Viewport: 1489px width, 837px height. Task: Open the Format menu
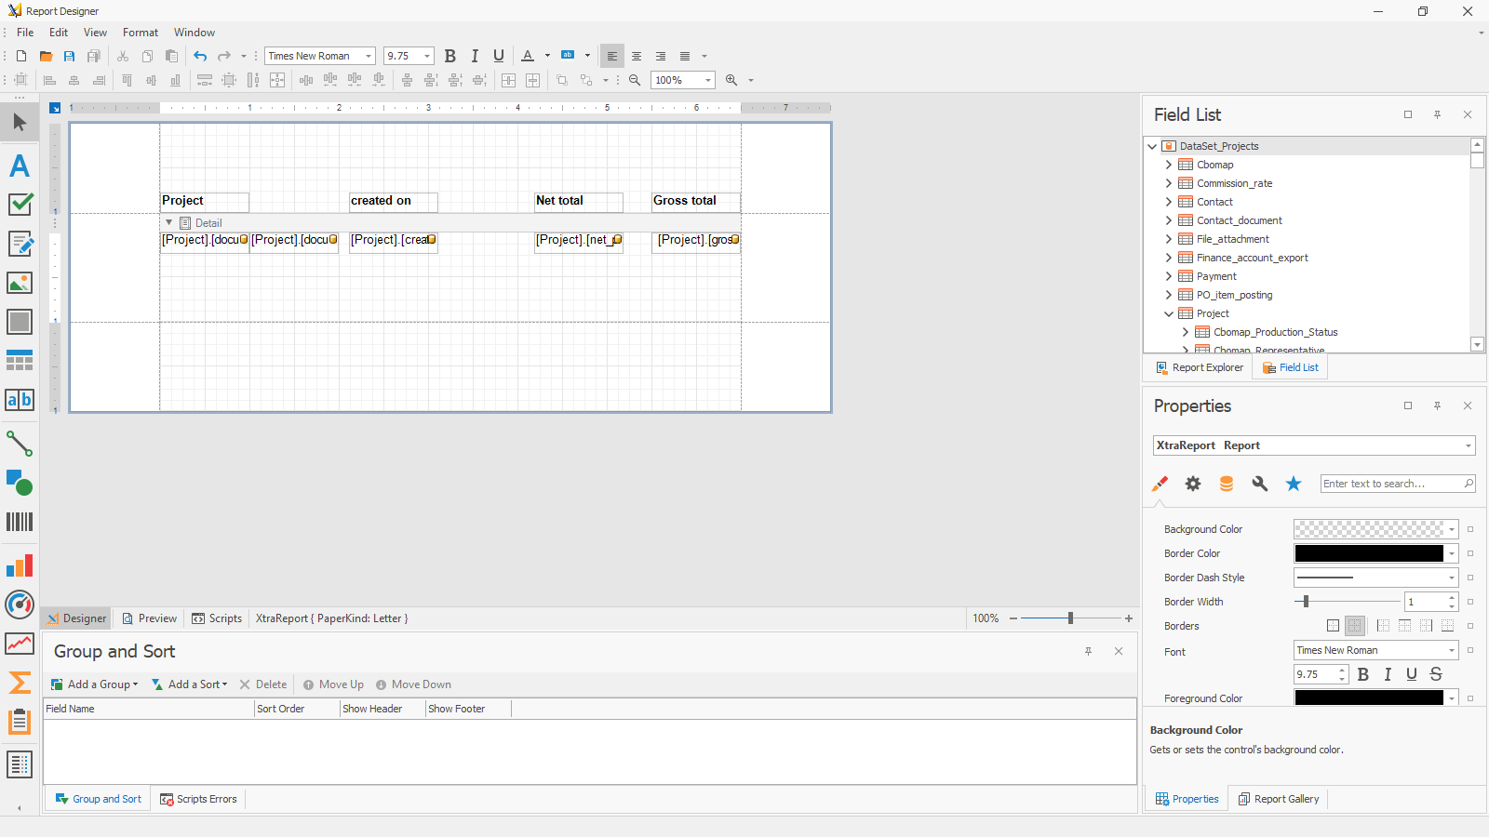tap(141, 33)
